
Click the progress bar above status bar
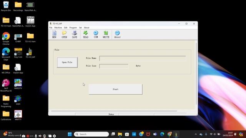tap(114, 111)
